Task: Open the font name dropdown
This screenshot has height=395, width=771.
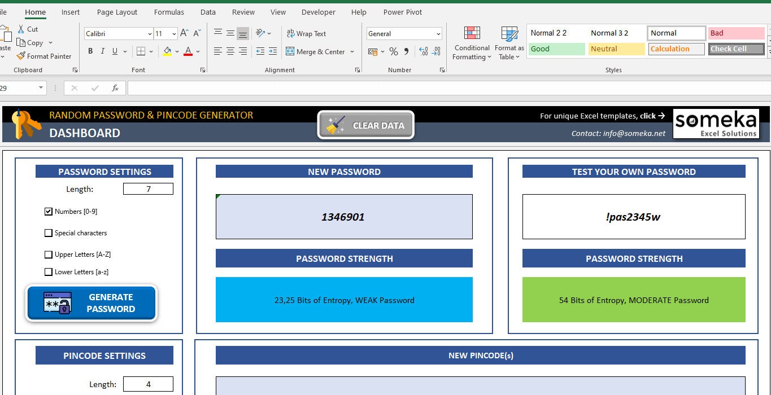Action: point(150,33)
